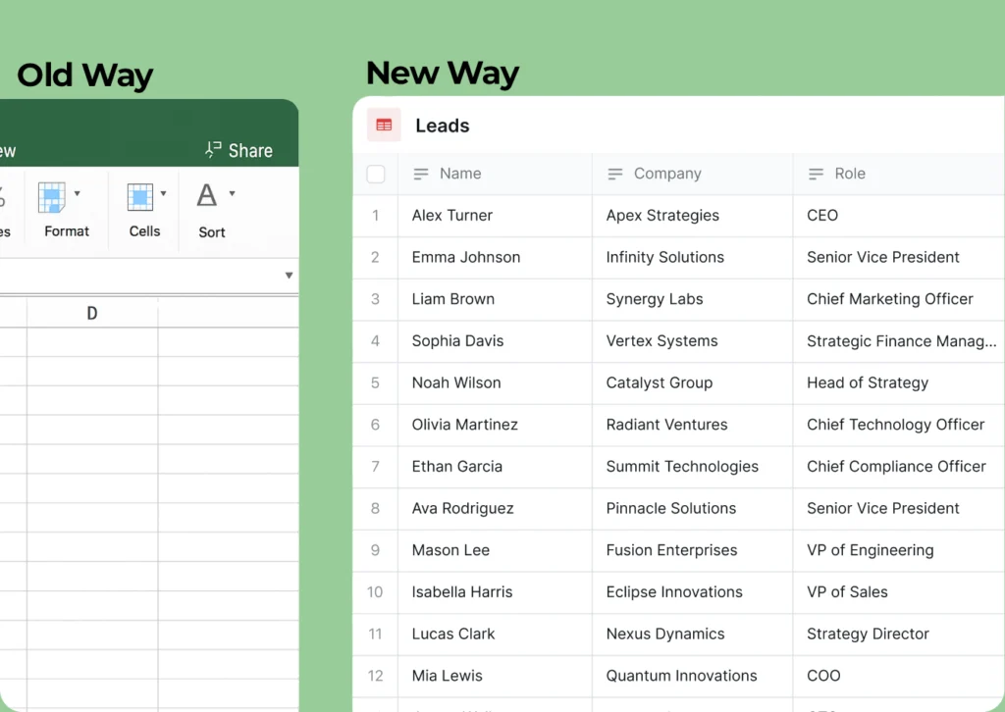Open the Sort dropdown arrow

233,193
